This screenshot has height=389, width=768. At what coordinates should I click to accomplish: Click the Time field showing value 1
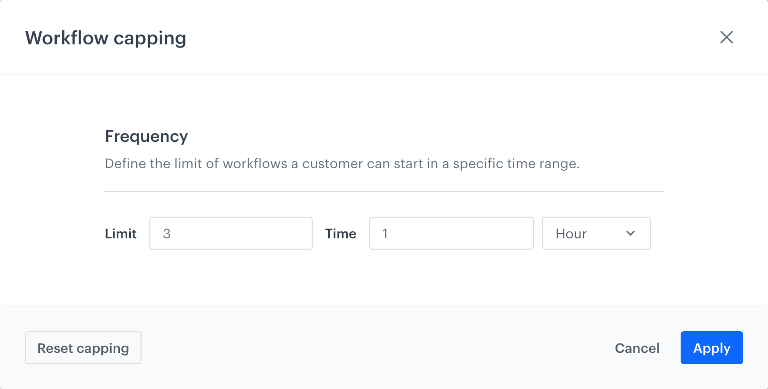coord(451,233)
